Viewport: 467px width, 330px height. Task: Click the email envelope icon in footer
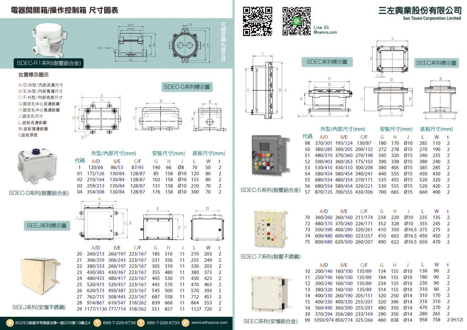point(185,323)
